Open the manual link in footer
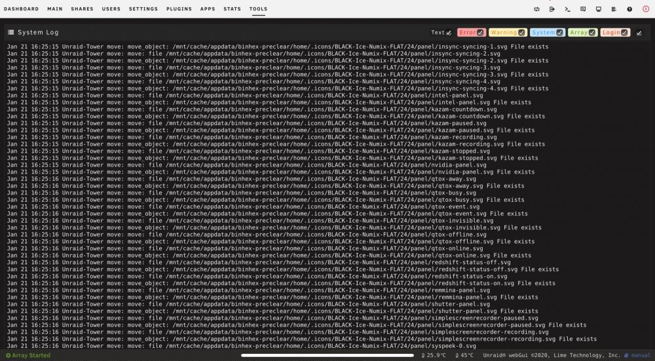Image resolution: width=655 pixels, height=361 pixels. click(x=641, y=356)
